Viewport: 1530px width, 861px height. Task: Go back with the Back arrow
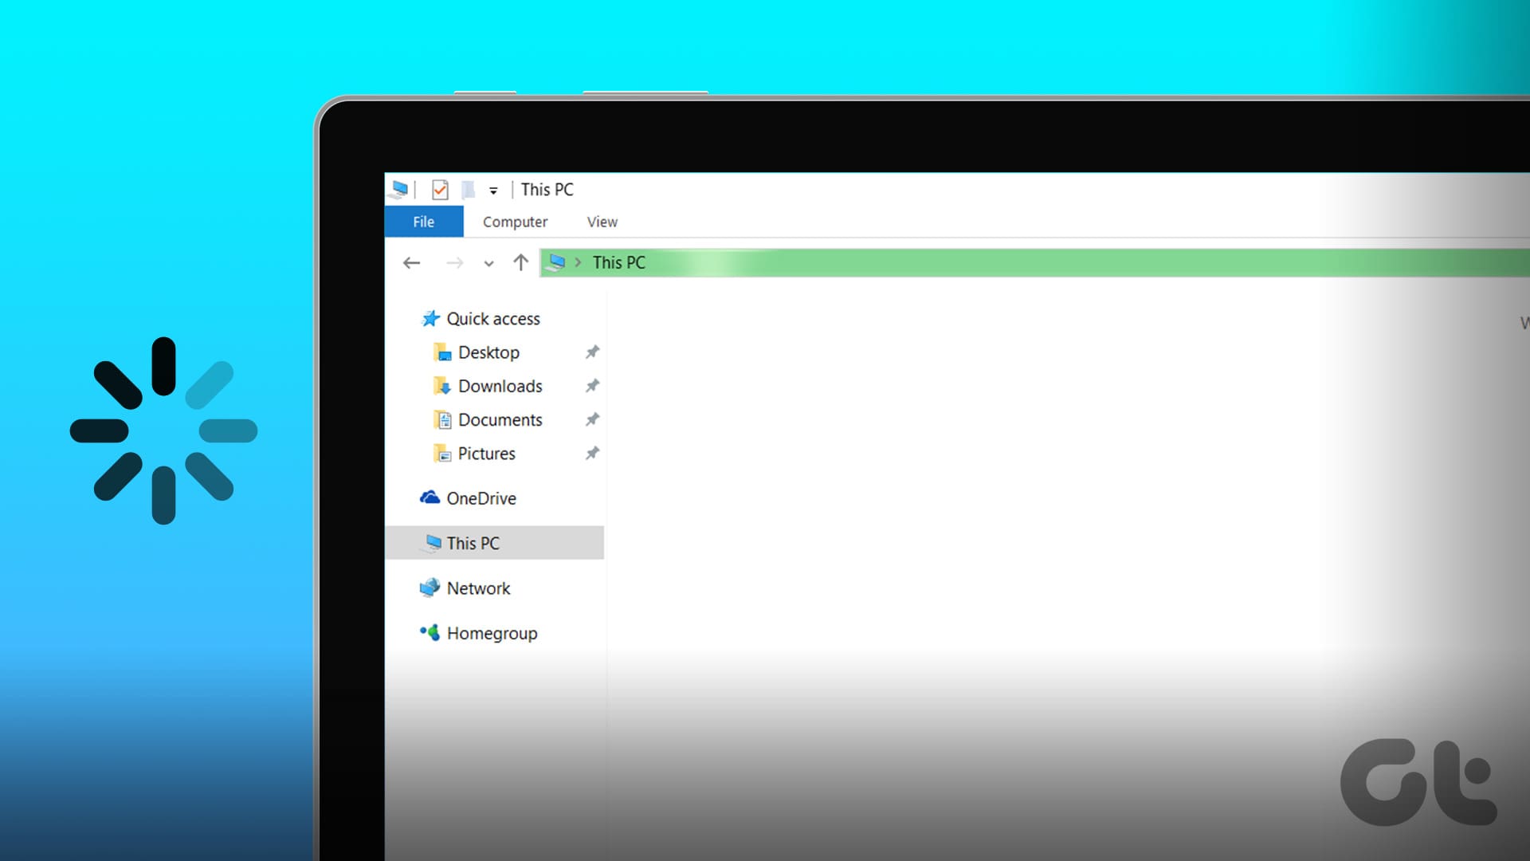pos(411,263)
